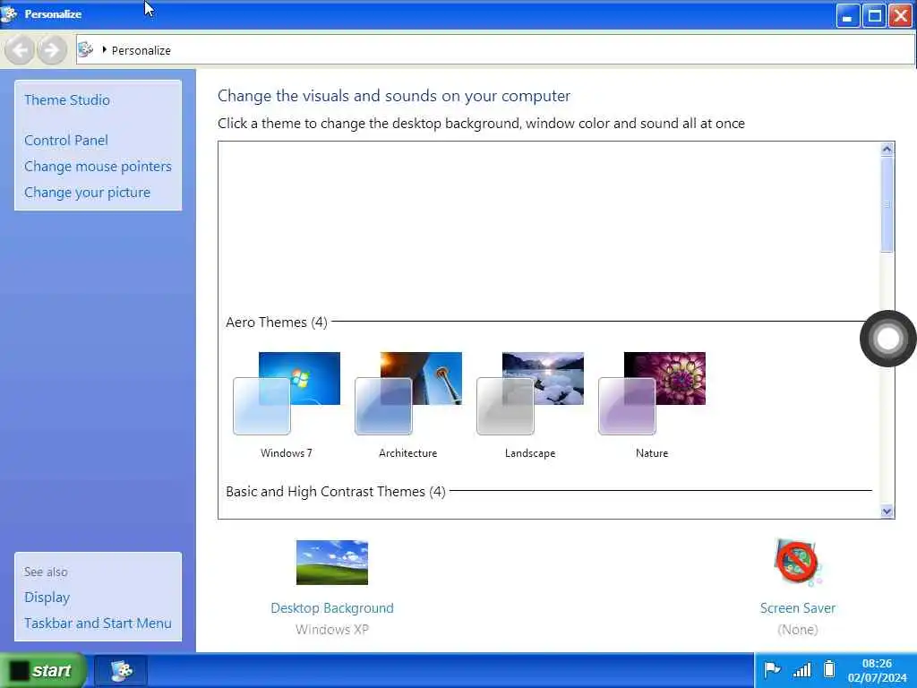Click 'See also' label in sidebar
This screenshot has width=917, height=688.
pyautogui.click(x=46, y=572)
